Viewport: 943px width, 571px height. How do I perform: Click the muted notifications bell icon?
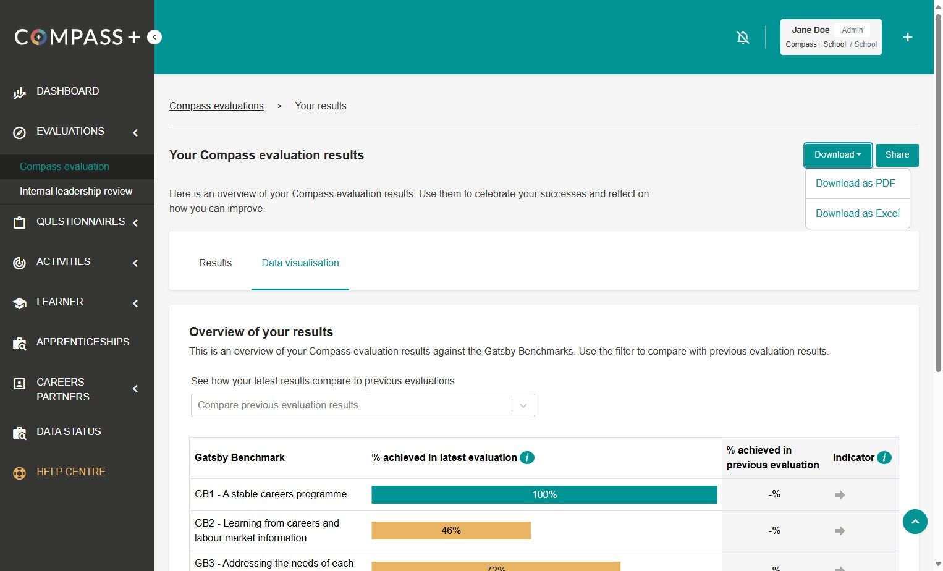click(743, 38)
